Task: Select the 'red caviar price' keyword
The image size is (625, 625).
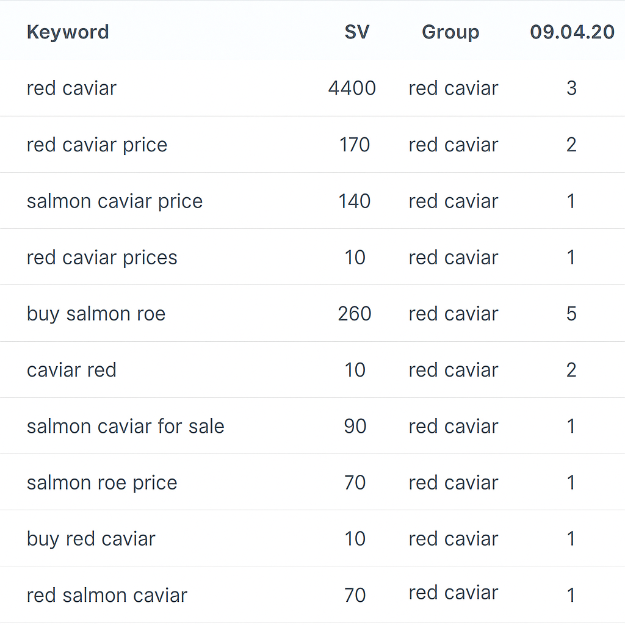Action: coord(96,145)
